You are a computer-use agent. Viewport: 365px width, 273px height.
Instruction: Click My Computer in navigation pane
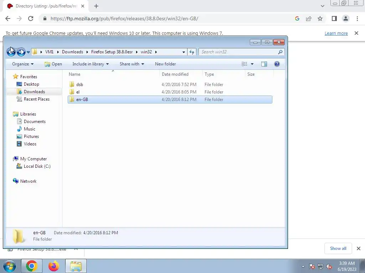click(x=33, y=159)
